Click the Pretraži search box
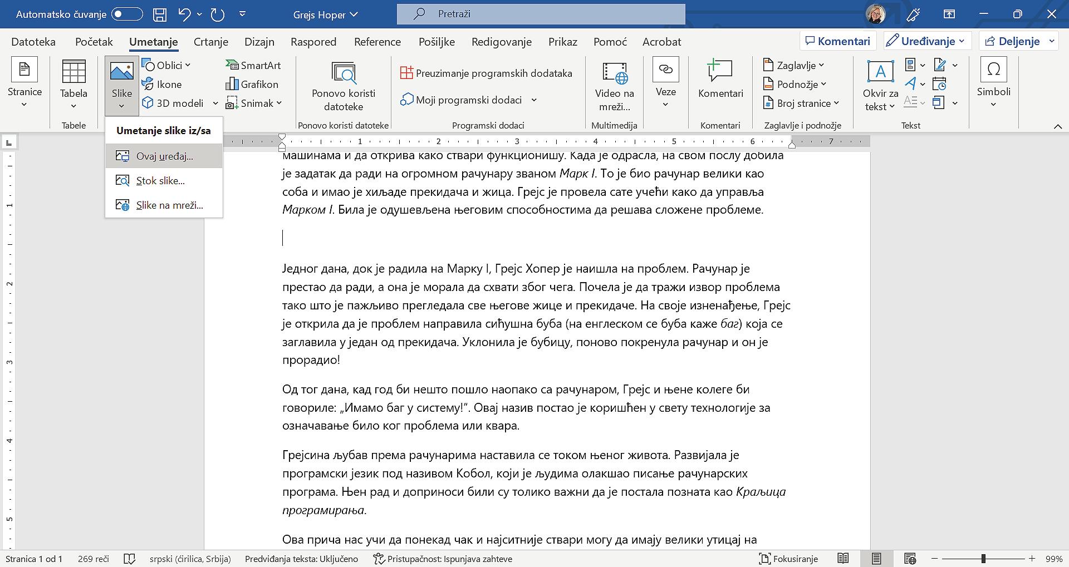 541,14
